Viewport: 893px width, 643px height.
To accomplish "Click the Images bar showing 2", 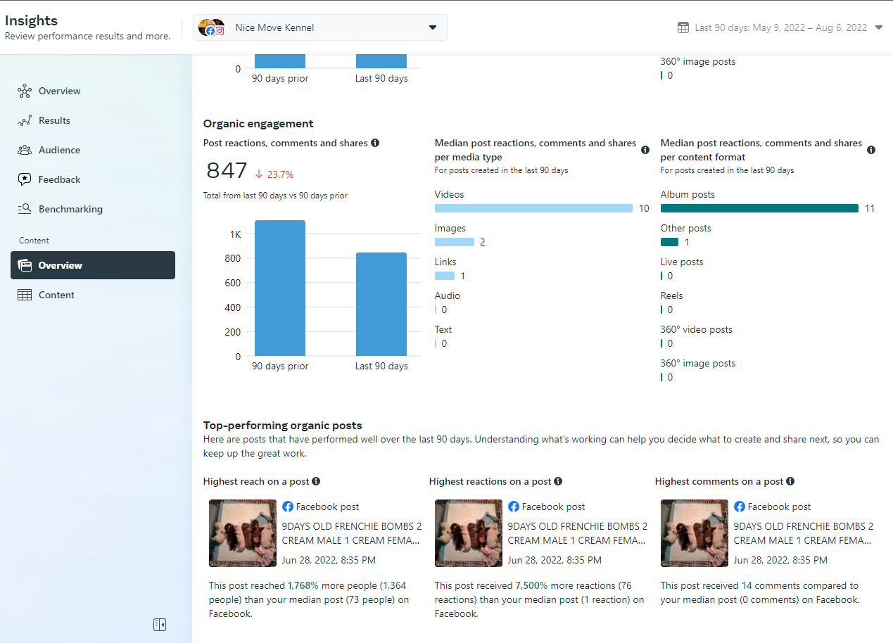I will (x=455, y=242).
